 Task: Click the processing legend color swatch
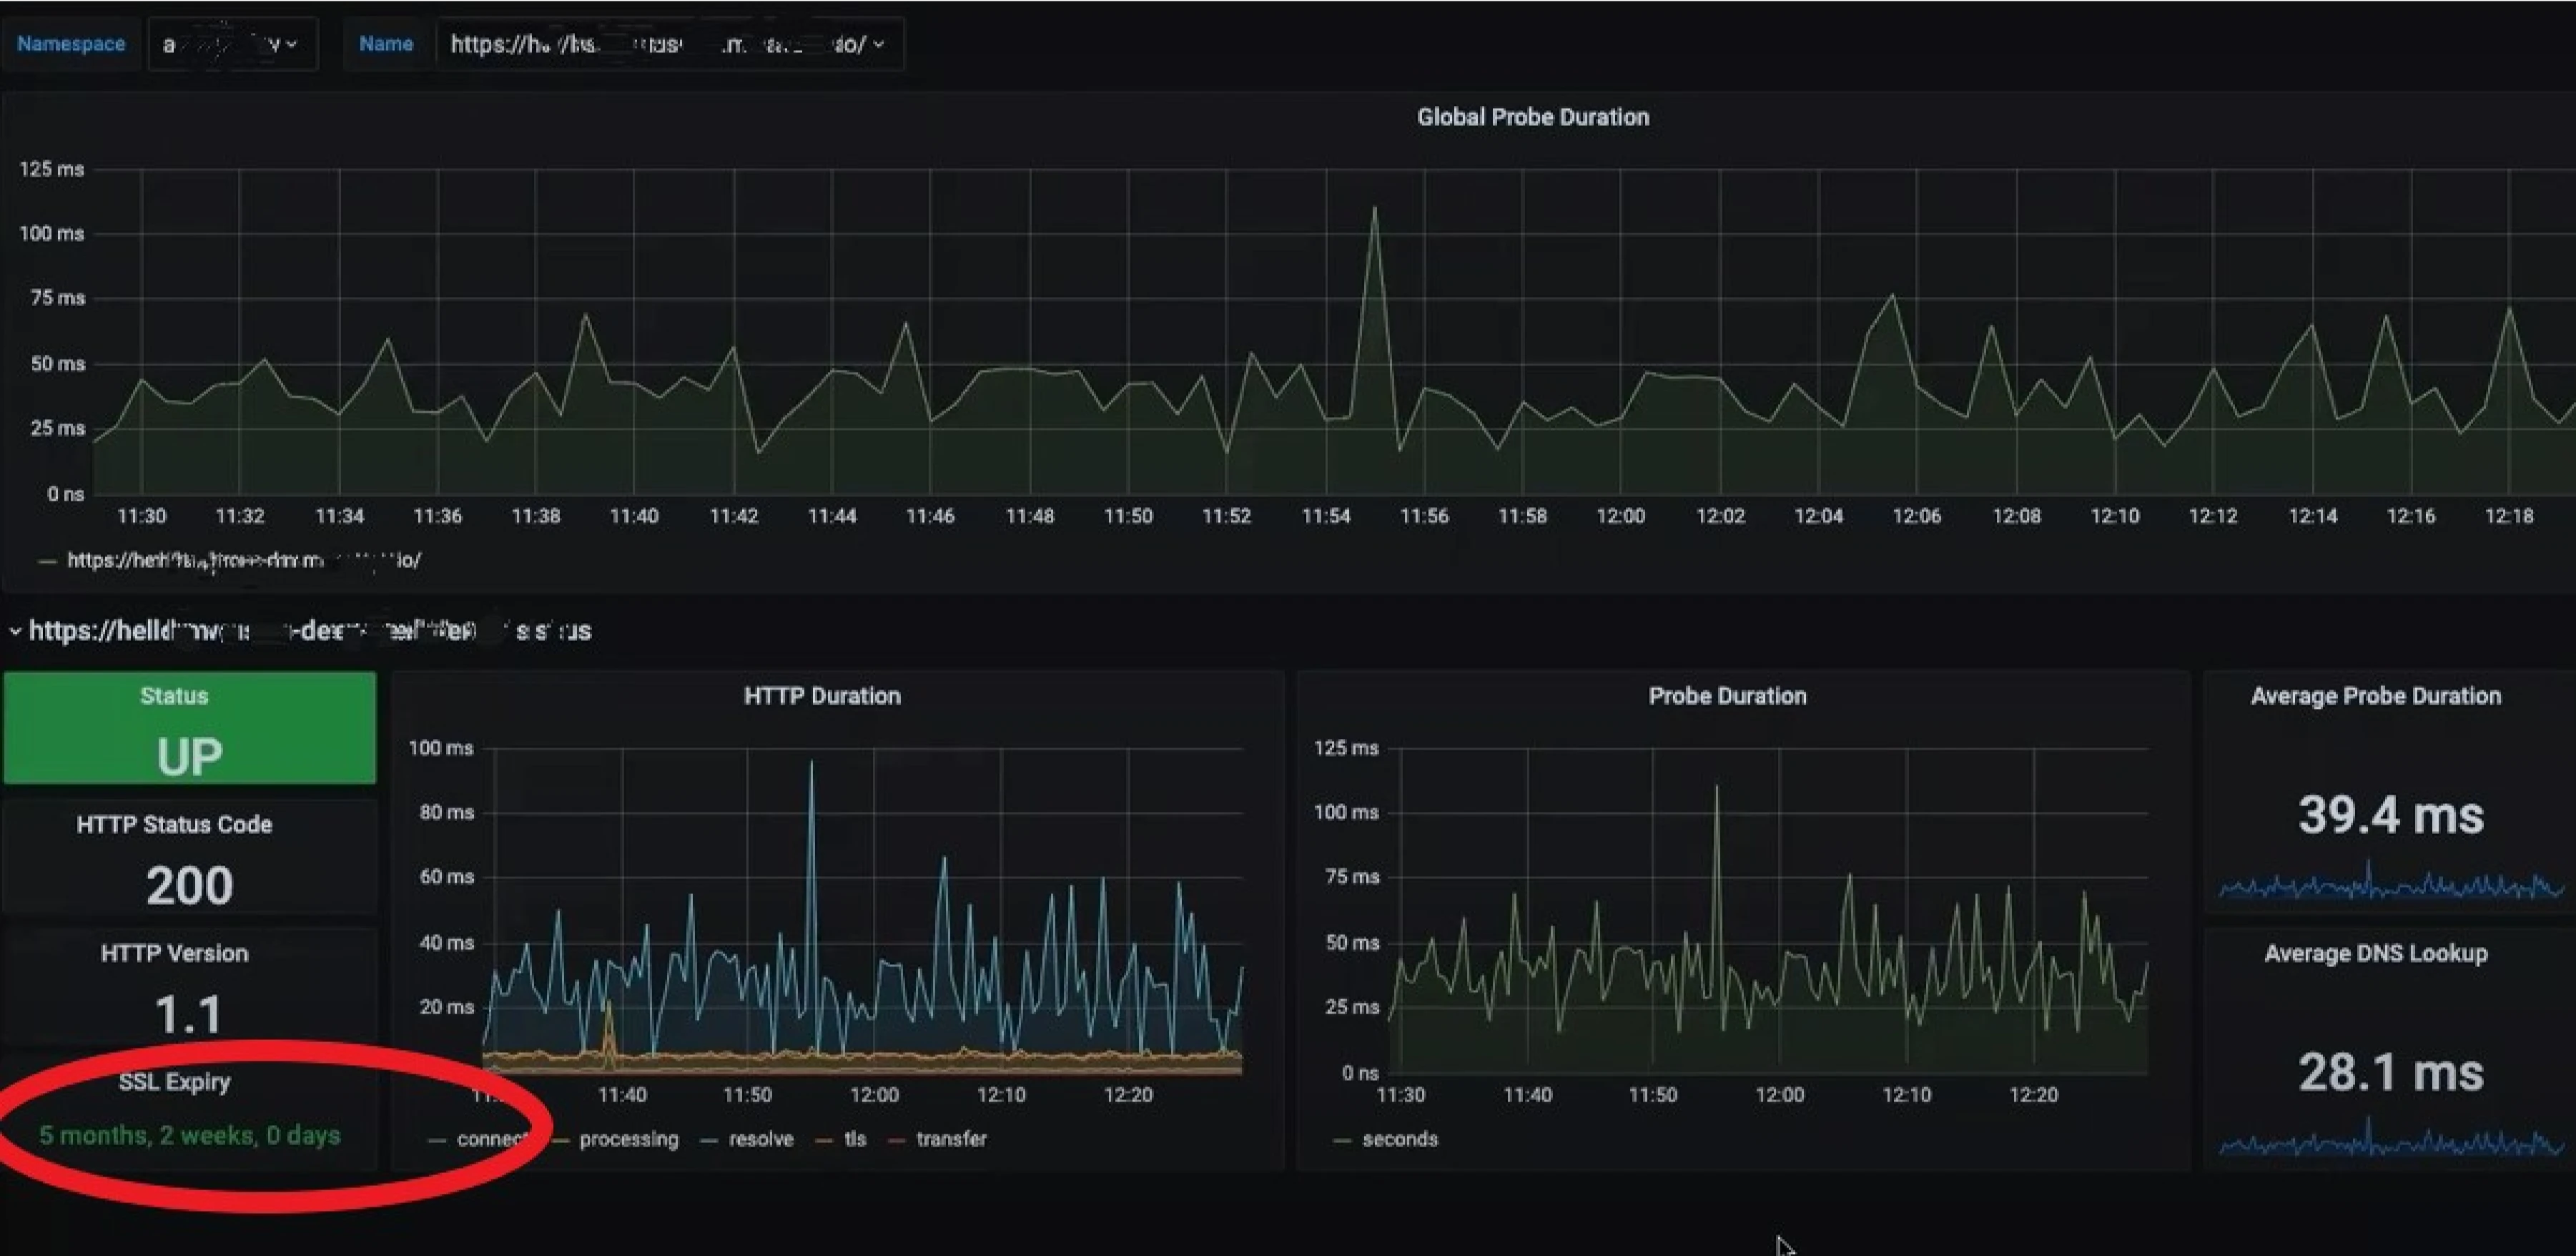click(560, 1141)
